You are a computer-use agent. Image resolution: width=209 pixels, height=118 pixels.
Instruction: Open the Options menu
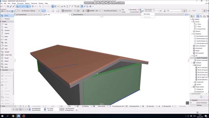coord(27,3)
